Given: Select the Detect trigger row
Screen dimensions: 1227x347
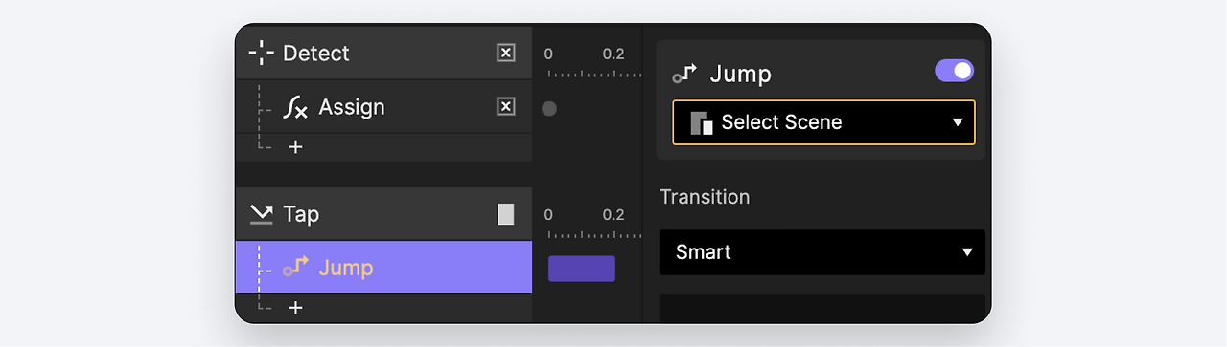Looking at the screenshot, I should pyautogui.click(x=383, y=53).
